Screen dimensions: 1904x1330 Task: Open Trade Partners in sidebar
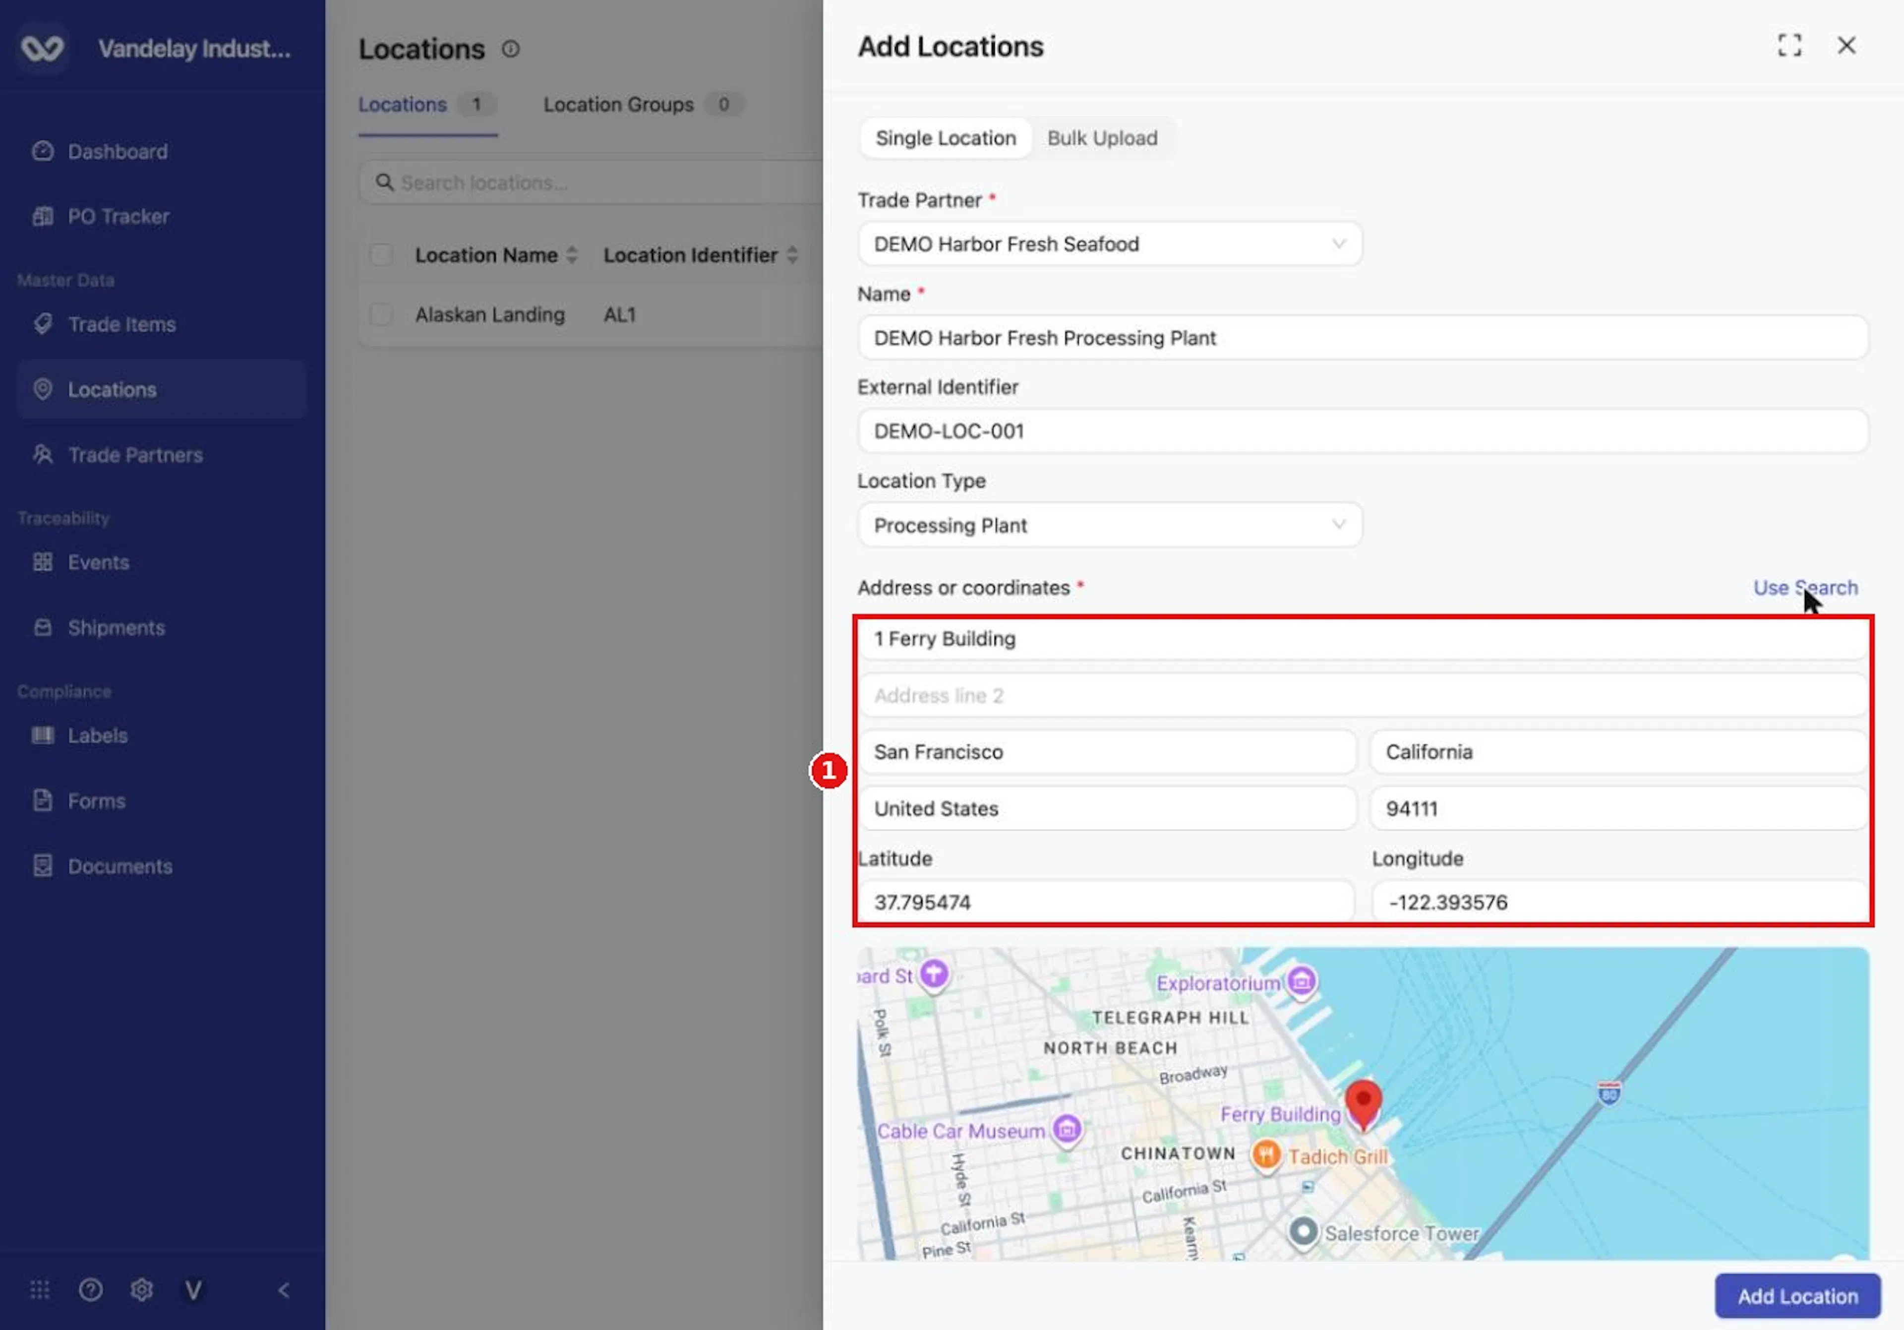tap(135, 455)
